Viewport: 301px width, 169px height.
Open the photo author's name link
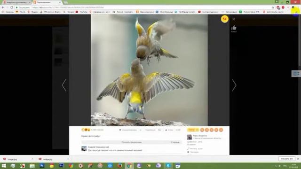tap(200, 136)
